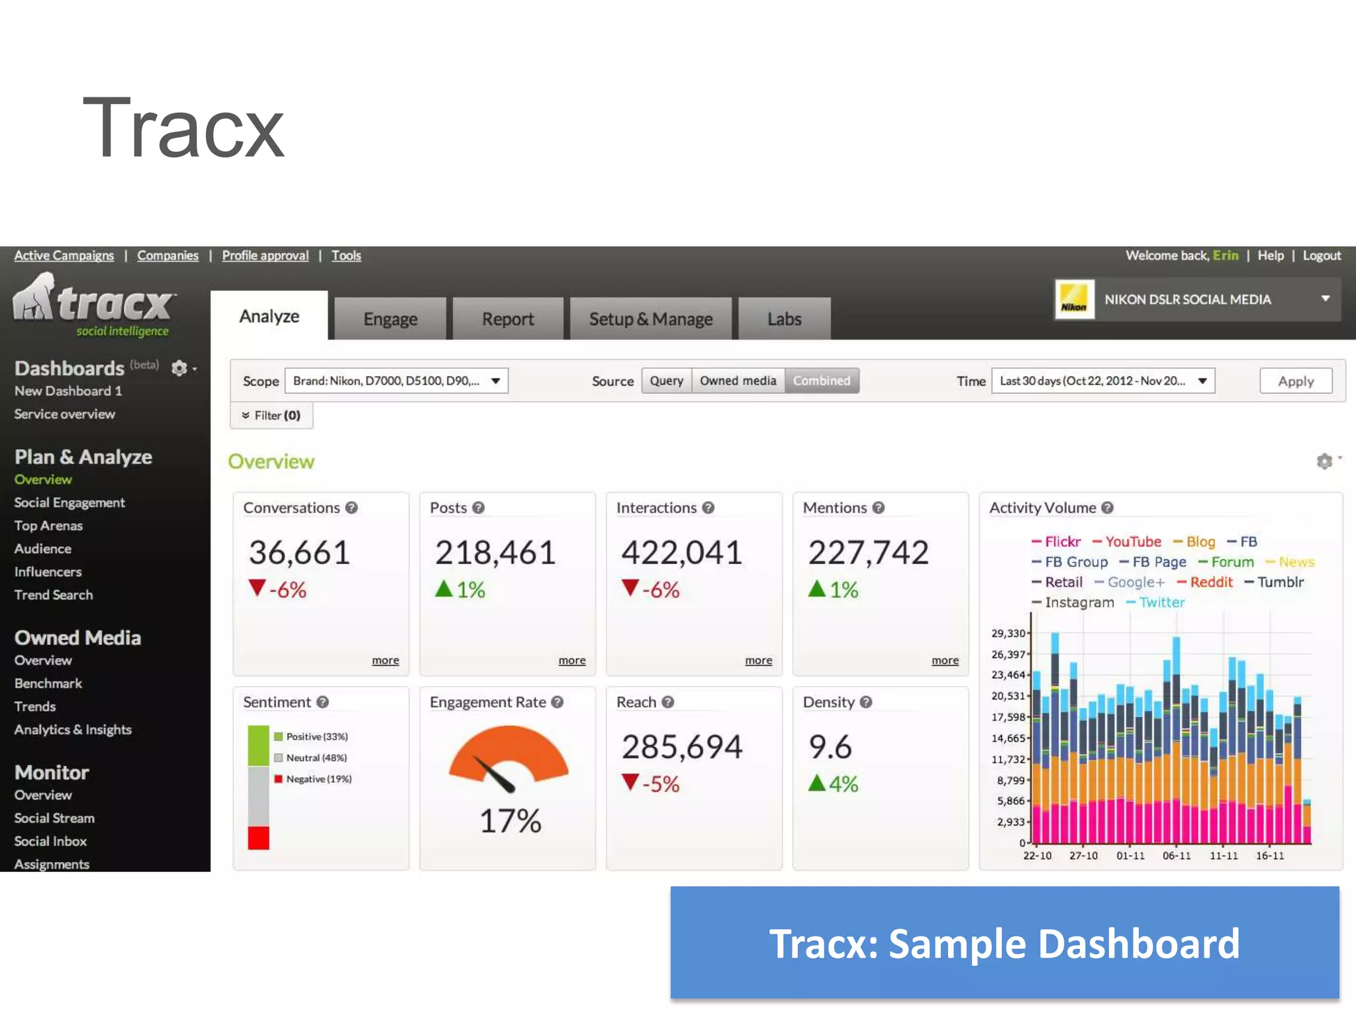Switch to the Engage tab
Viewport: 1356px width, 1017px height.
coord(390,319)
